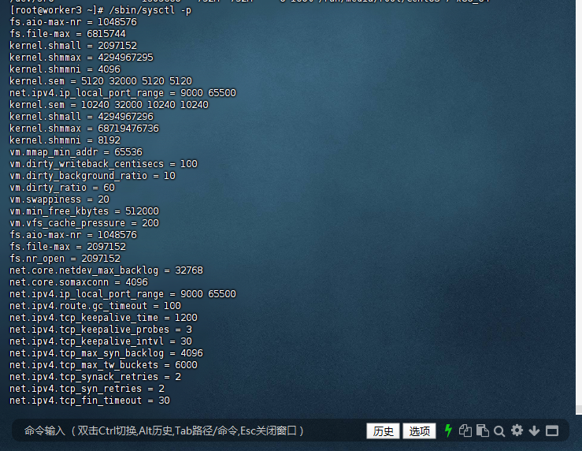Click line 'kernel.shmall = 2097152'
The image size is (582, 451).
tap(73, 46)
